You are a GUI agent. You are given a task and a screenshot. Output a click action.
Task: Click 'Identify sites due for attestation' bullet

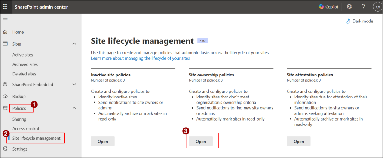[331, 100]
